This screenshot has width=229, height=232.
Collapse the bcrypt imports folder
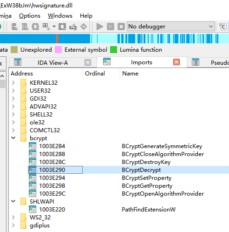click(x=13, y=138)
